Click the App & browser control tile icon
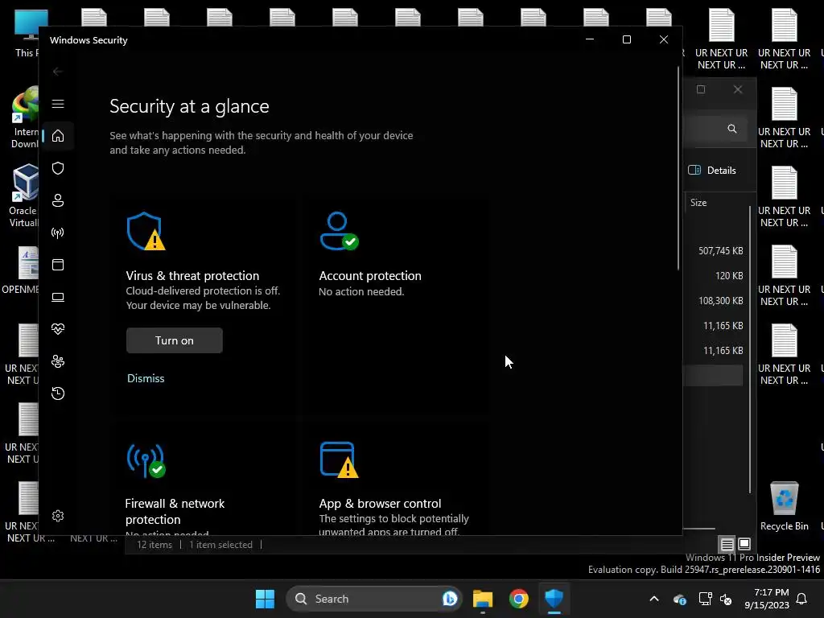 (339, 459)
